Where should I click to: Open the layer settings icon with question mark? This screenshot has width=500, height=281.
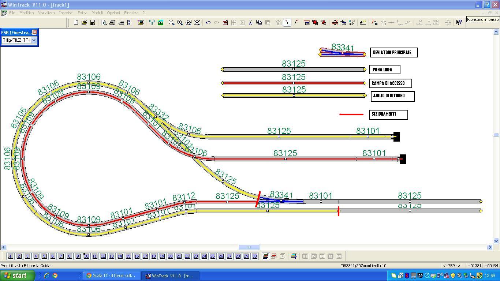pyautogui.click(x=294, y=256)
